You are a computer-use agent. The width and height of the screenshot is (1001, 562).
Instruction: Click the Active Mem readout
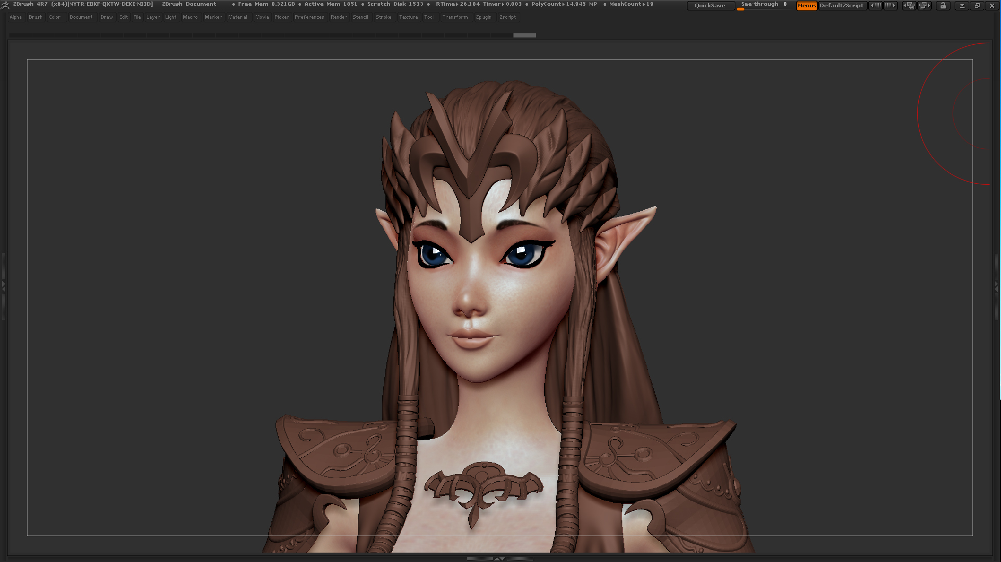click(331, 4)
